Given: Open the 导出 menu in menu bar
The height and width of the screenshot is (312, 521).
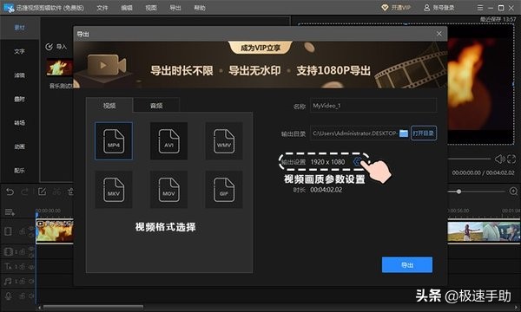Looking at the screenshot, I should (175, 8).
